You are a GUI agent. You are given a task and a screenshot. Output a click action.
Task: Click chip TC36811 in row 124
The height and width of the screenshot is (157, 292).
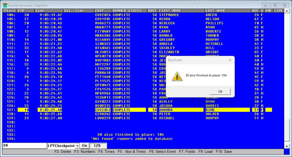tap(103, 97)
